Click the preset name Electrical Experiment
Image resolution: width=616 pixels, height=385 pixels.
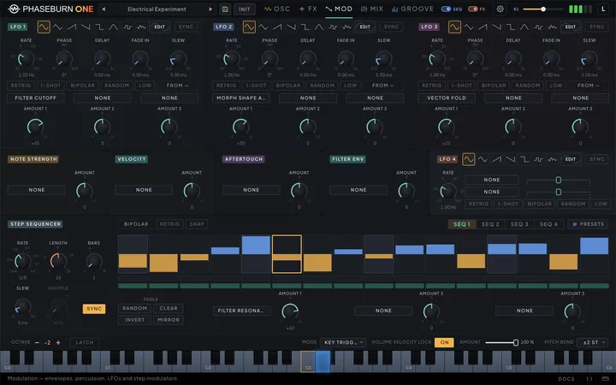pyautogui.click(x=157, y=9)
